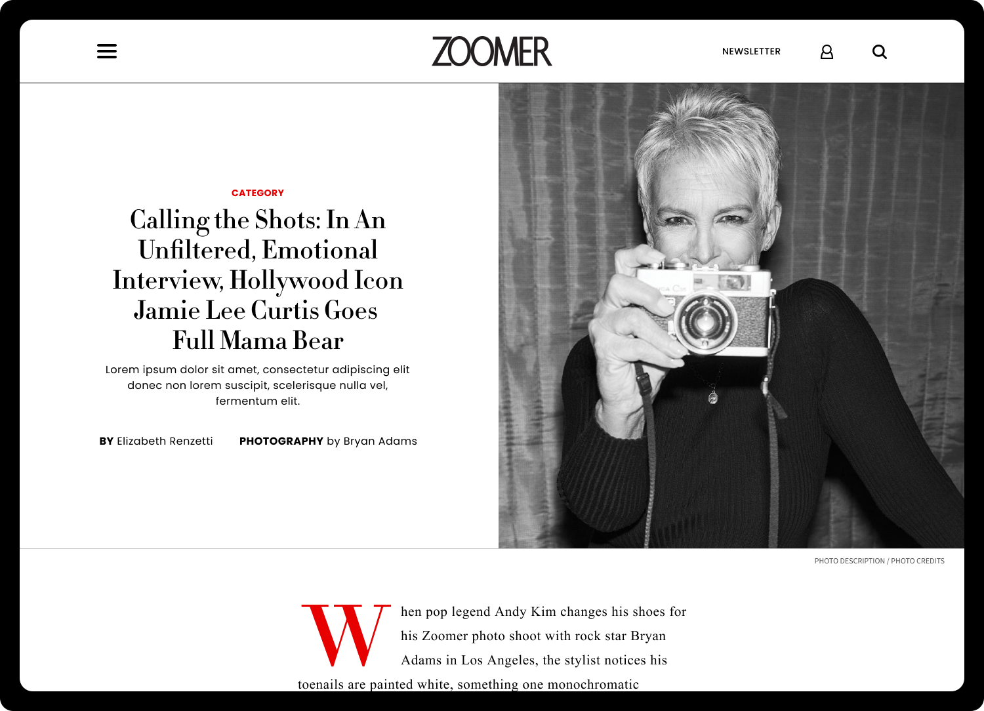Open the NEWSLETTER link
The height and width of the screenshot is (711, 984).
pyautogui.click(x=751, y=51)
